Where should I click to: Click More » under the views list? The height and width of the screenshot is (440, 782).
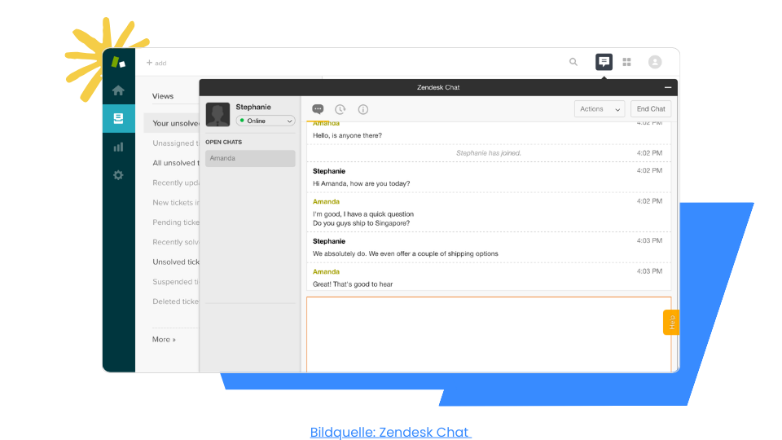[164, 339]
